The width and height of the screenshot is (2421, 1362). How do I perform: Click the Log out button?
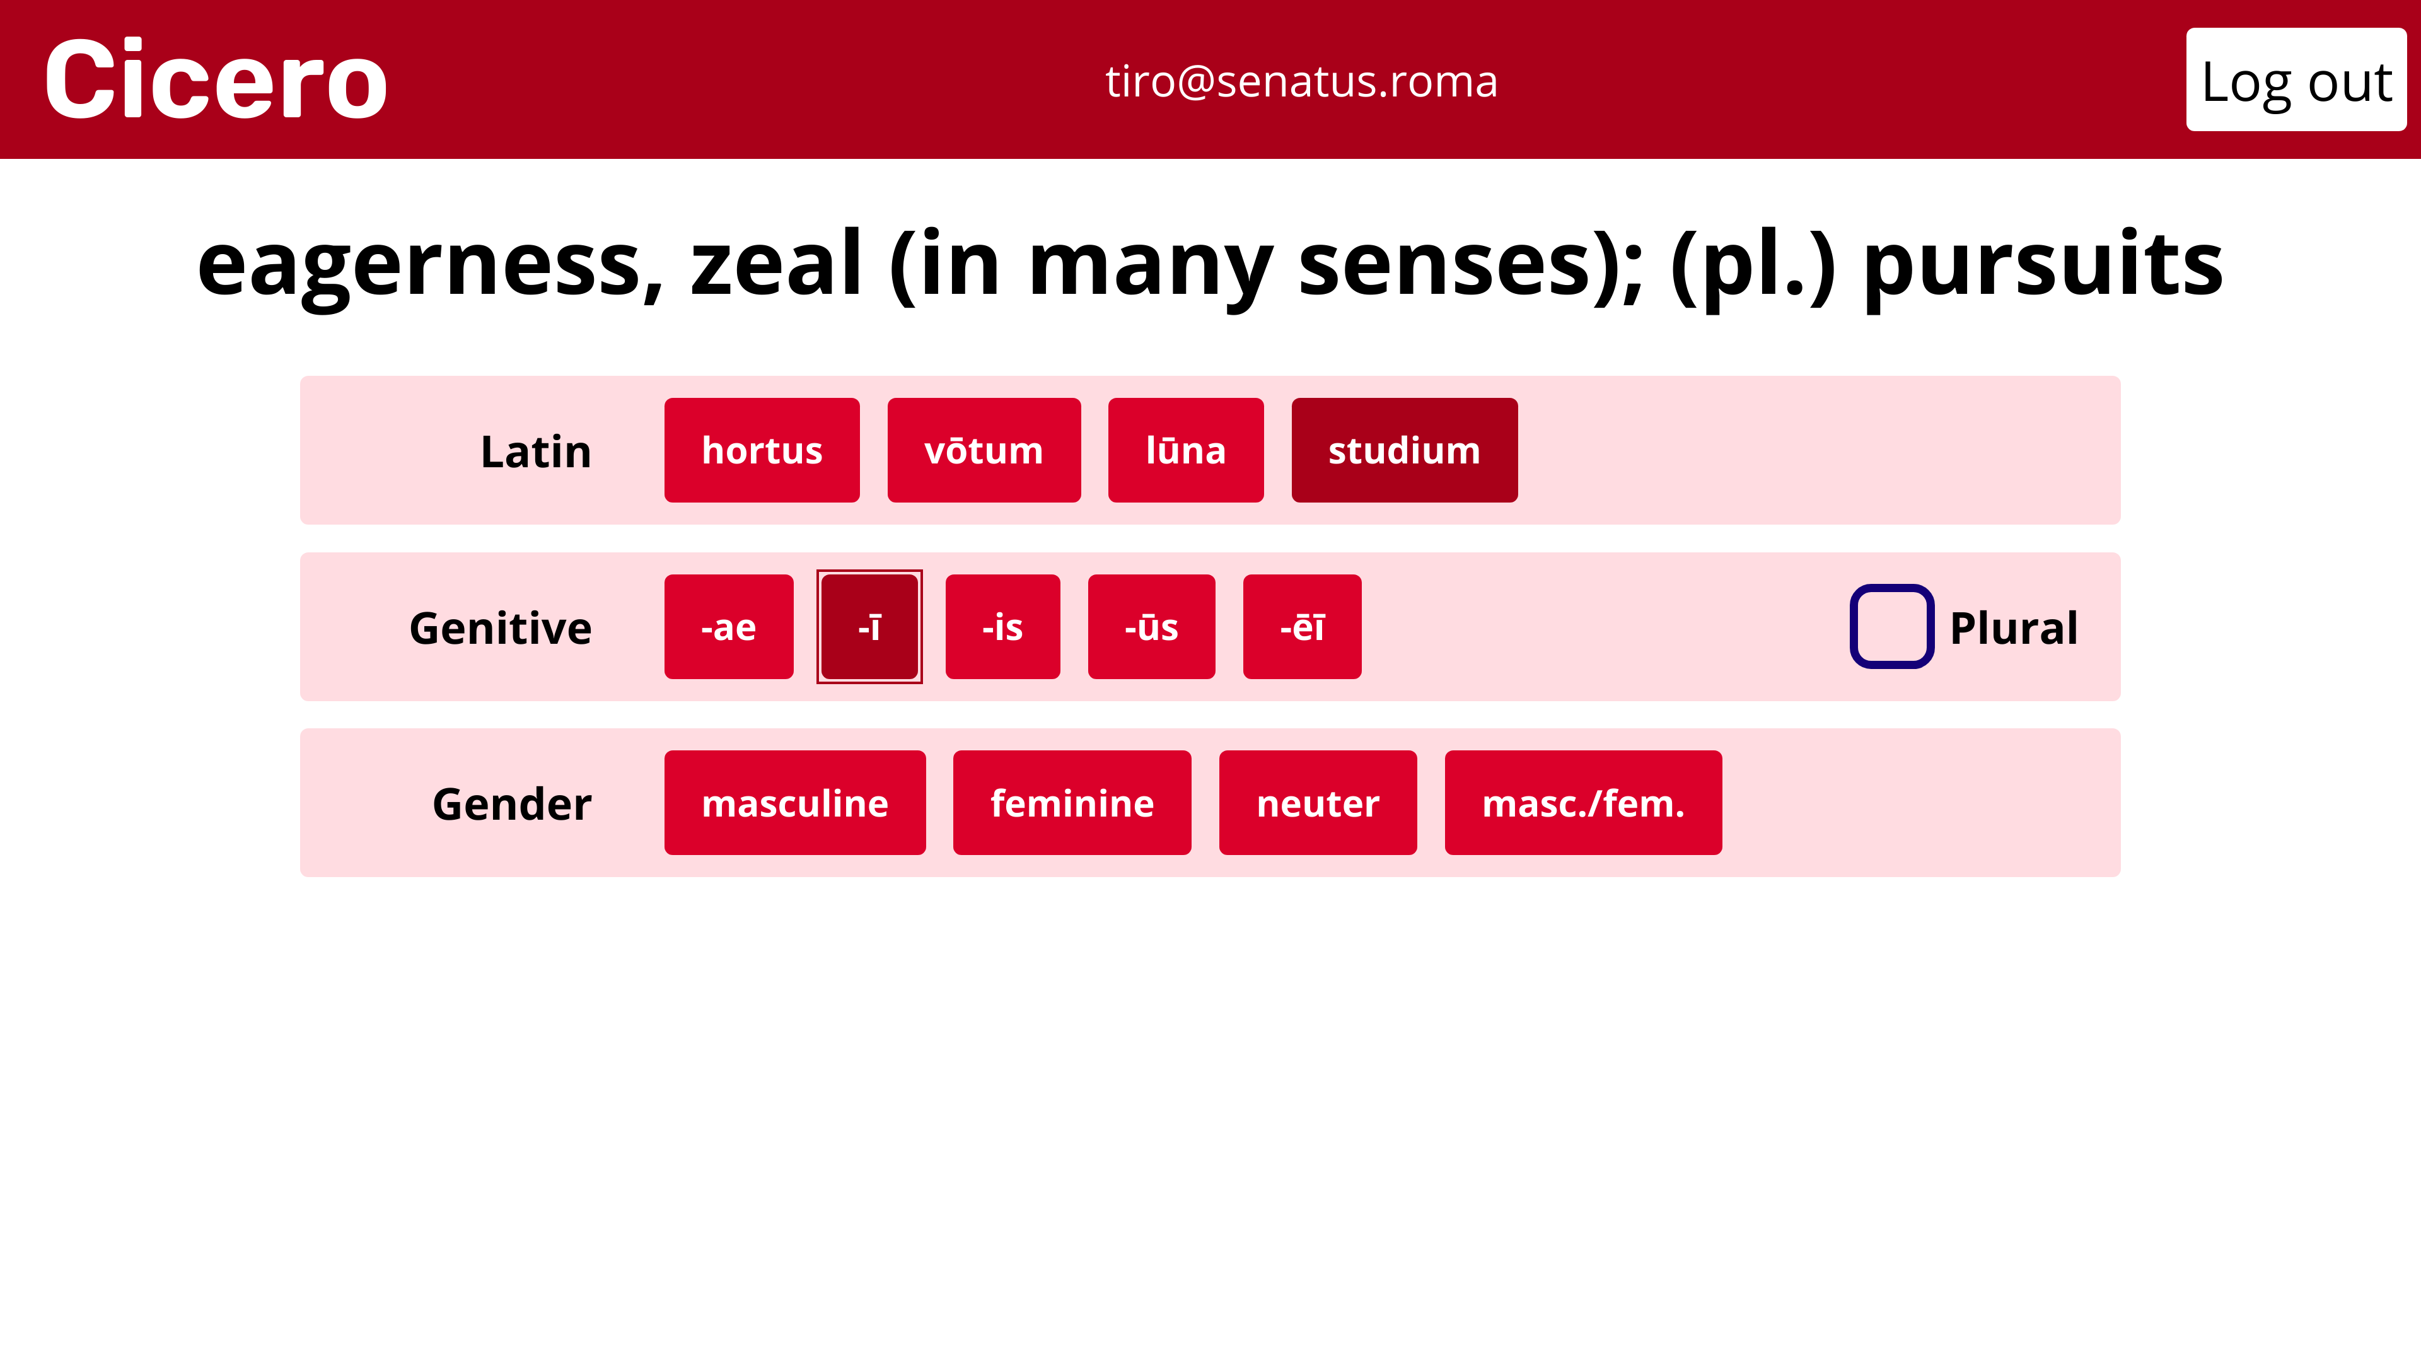click(x=2295, y=80)
